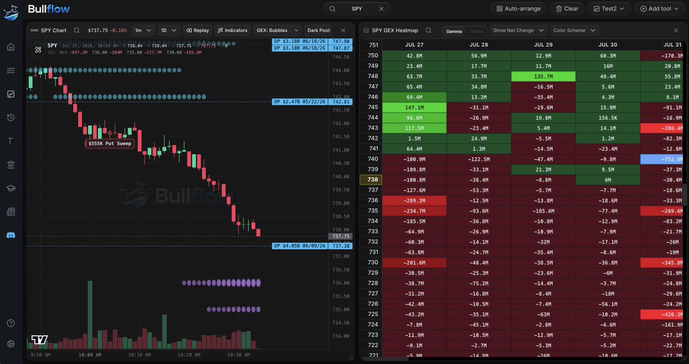This screenshot has width=689, height=364.
Task: Close the SPY Chart panel
Action: 343,30
